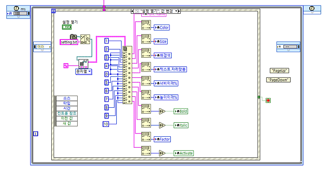Click the Index Array function node
Image resolution: width=327 pixels, height=170 pixels.
(127, 75)
